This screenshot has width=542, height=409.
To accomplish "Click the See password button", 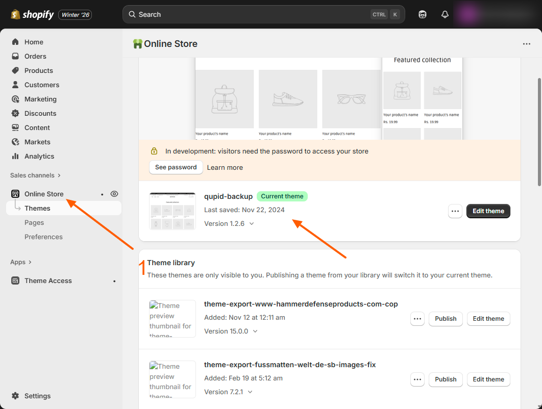I will tap(176, 167).
